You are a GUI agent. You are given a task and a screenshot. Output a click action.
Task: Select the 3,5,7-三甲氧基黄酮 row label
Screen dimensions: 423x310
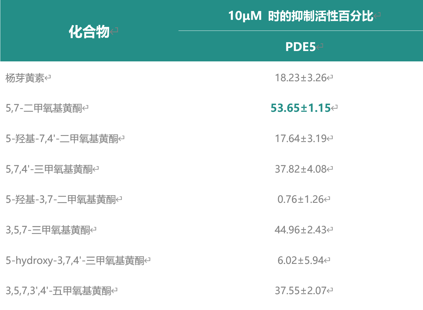tap(48, 230)
